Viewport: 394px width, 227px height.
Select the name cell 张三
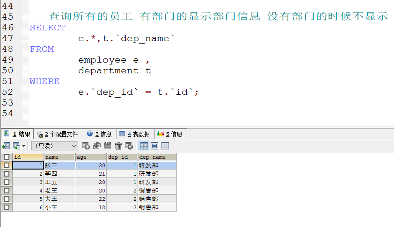coord(59,165)
